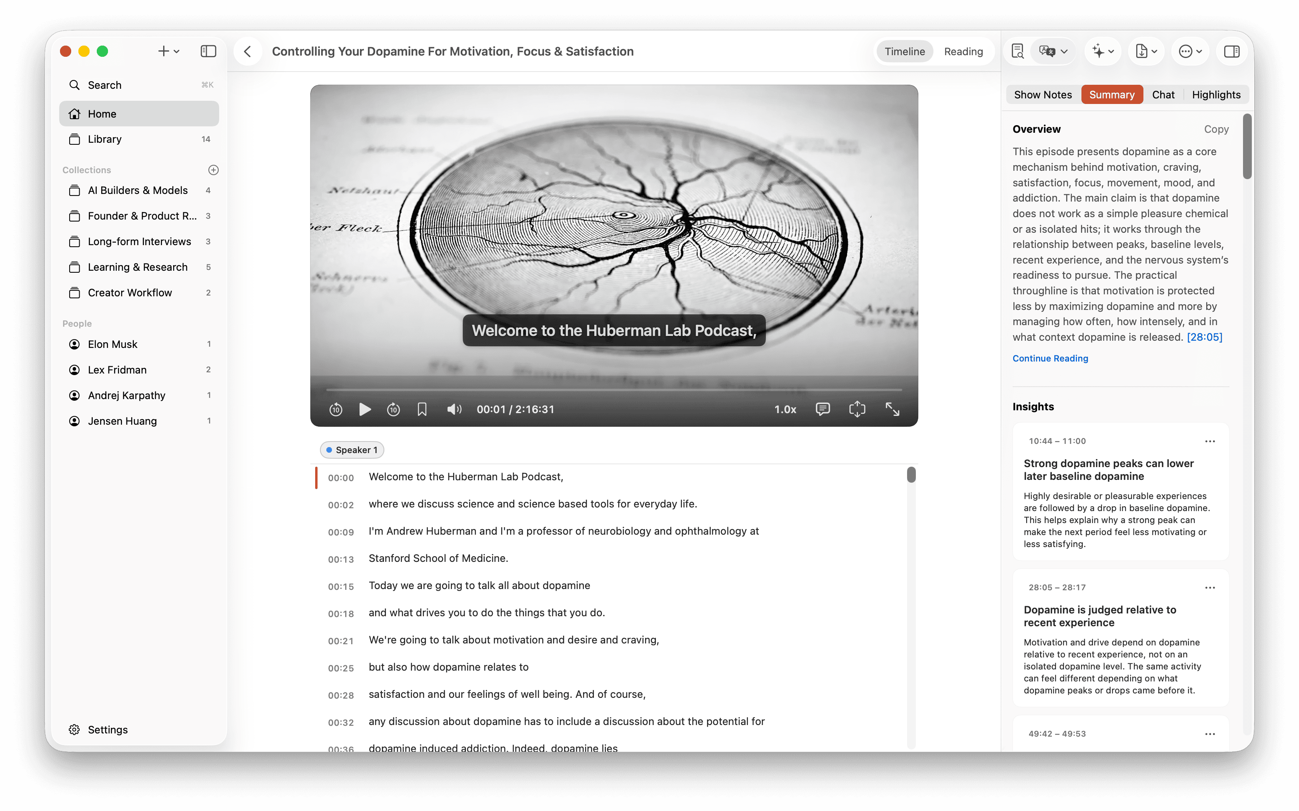1299x811 pixels.
Task: Jump to transcript timestamp 00:02
Action: [341, 505]
